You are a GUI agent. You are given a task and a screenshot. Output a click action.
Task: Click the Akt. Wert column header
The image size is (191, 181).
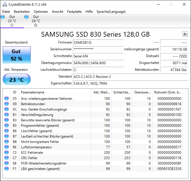[x=101, y=92]
